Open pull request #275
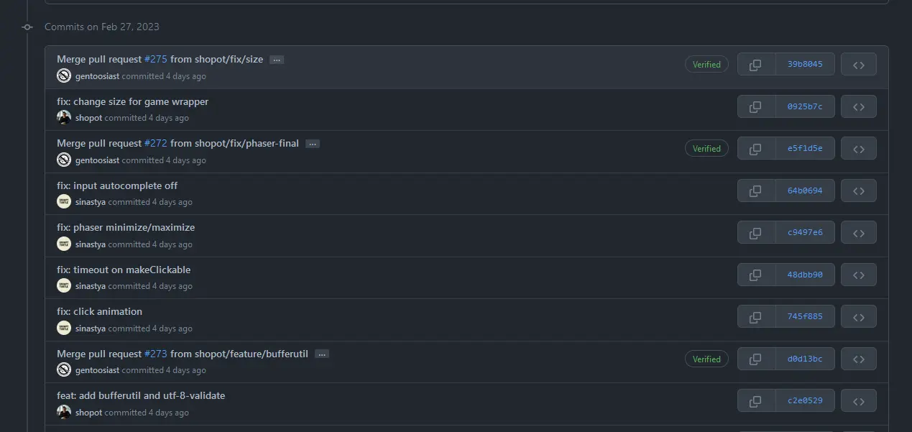Image resolution: width=912 pixels, height=432 pixels. pyautogui.click(x=155, y=59)
